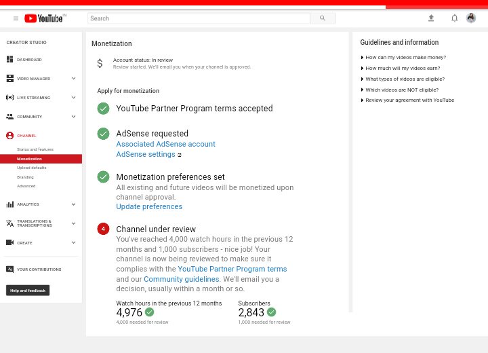
Task: Expand the Translations & Transcriptions chevron
Action: pyautogui.click(x=73, y=223)
